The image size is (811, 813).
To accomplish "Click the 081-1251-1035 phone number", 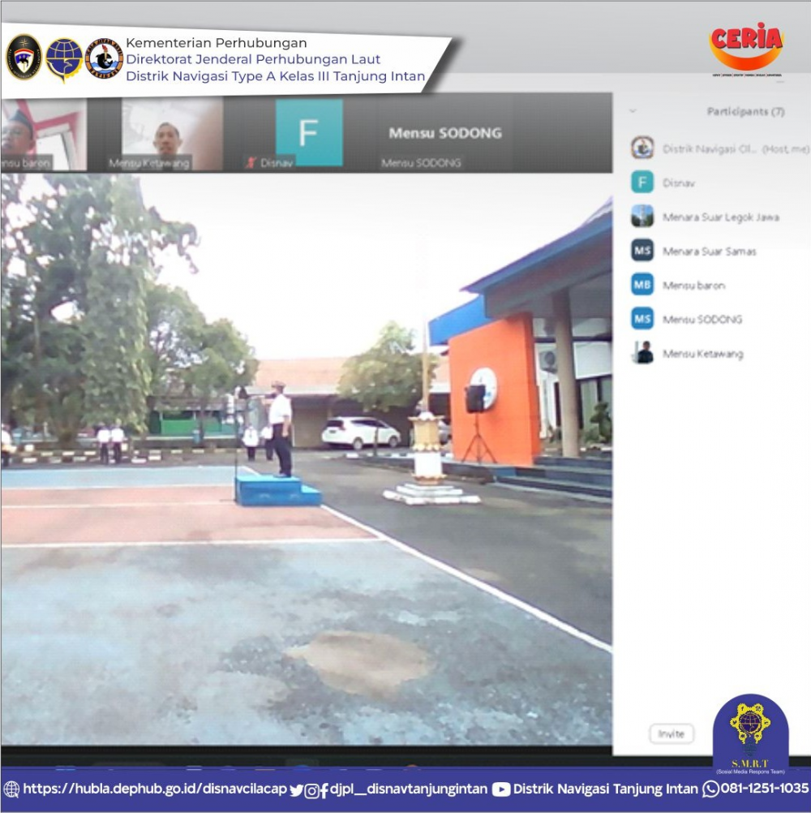I will click(764, 789).
